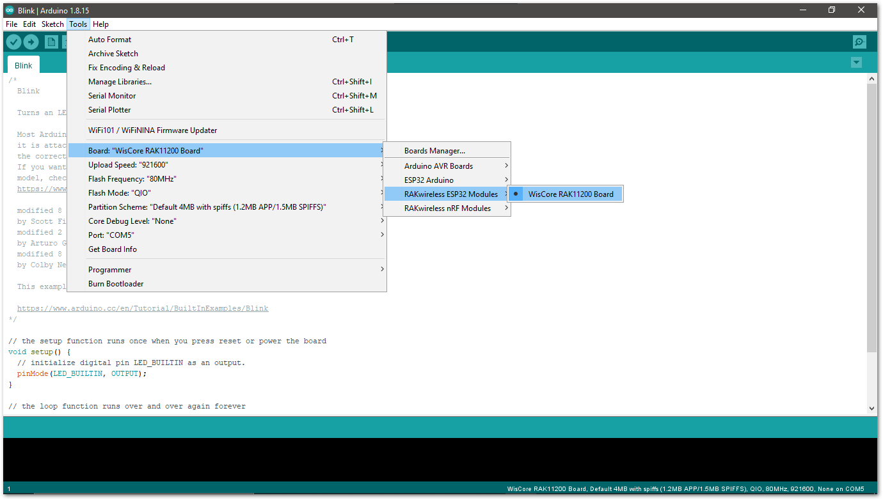Close the Arduino window
The height and width of the screenshot is (500, 883).
[x=862, y=10]
